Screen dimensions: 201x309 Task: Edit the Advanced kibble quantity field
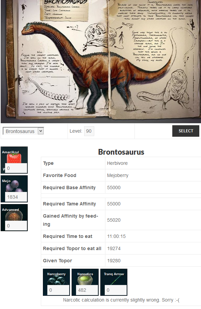pyautogui.click(x=16, y=226)
